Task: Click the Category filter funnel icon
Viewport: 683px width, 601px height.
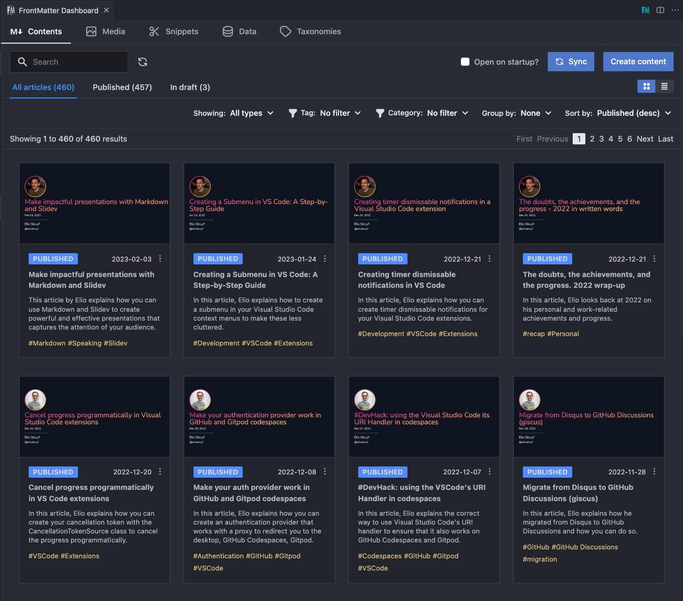Action: 380,113
